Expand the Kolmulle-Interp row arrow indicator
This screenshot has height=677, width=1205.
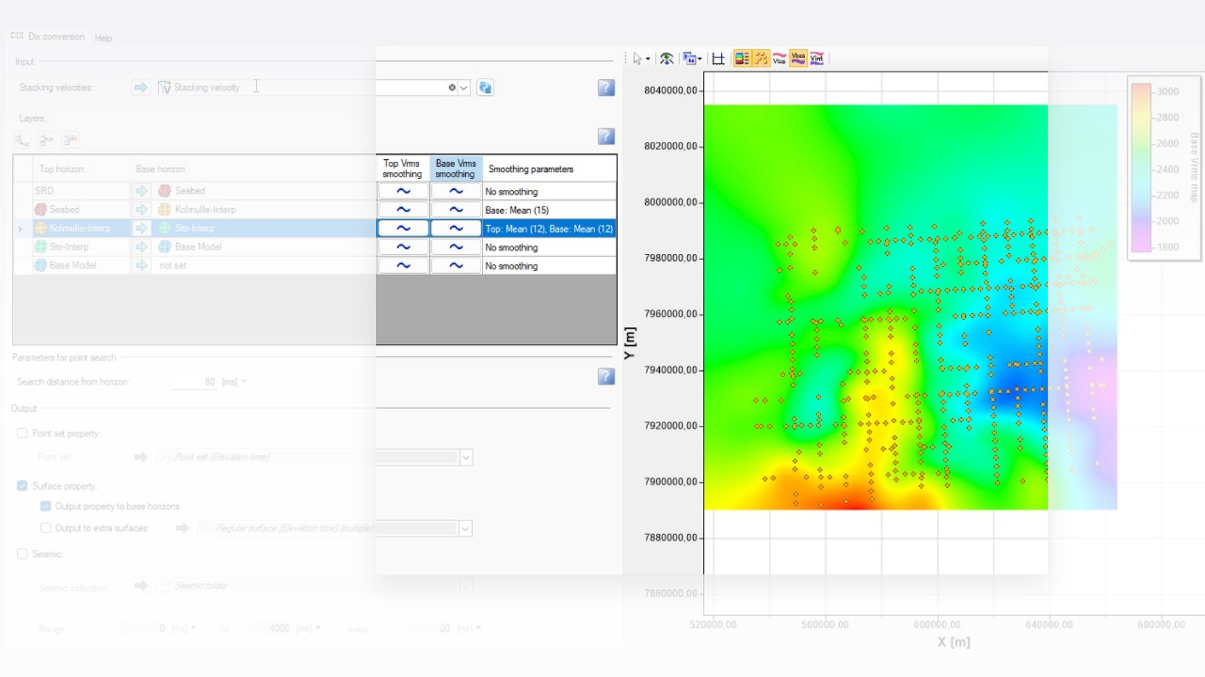click(x=21, y=229)
